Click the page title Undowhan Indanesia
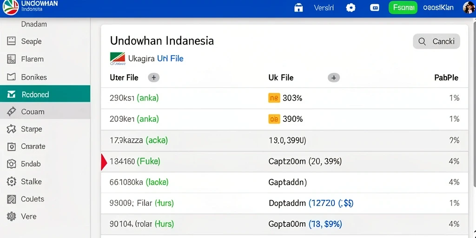The width and height of the screenshot is (476, 238). click(162, 41)
